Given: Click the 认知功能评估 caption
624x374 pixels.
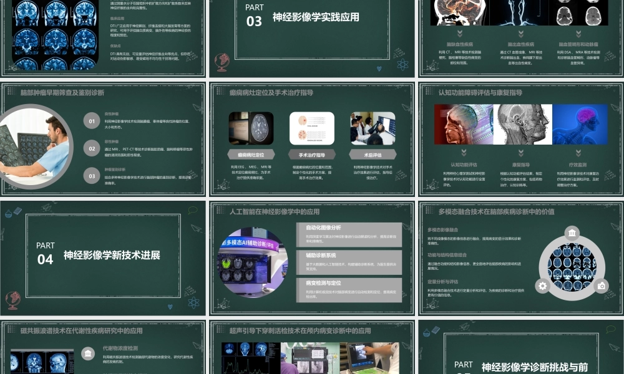Looking at the screenshot, I should (x=464, y=165).
